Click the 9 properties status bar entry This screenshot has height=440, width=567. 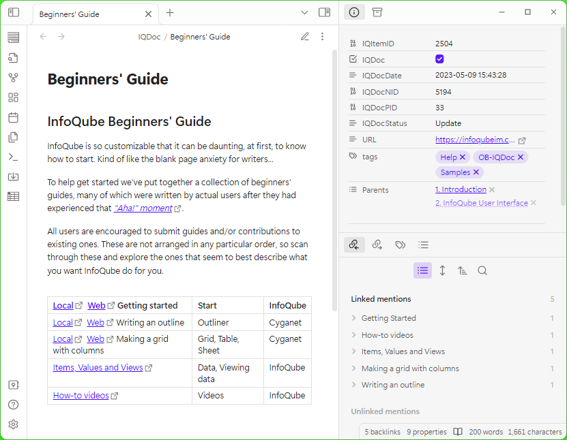tap(426, 432)
